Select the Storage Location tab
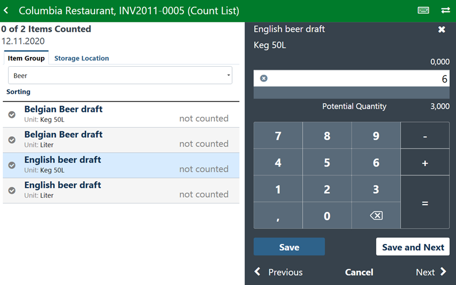 pos(82,58)
